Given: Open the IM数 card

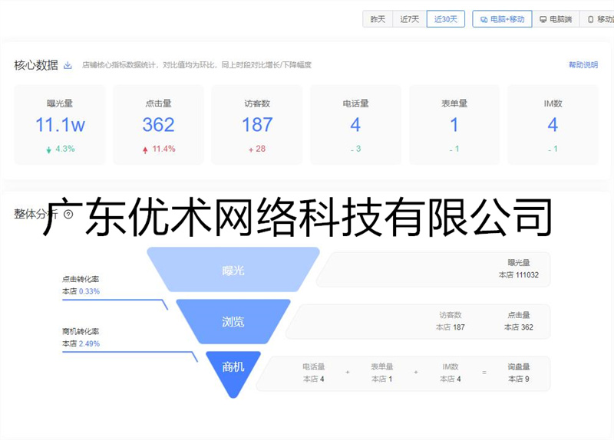Looking at the screenshot, I should (553, 124).
